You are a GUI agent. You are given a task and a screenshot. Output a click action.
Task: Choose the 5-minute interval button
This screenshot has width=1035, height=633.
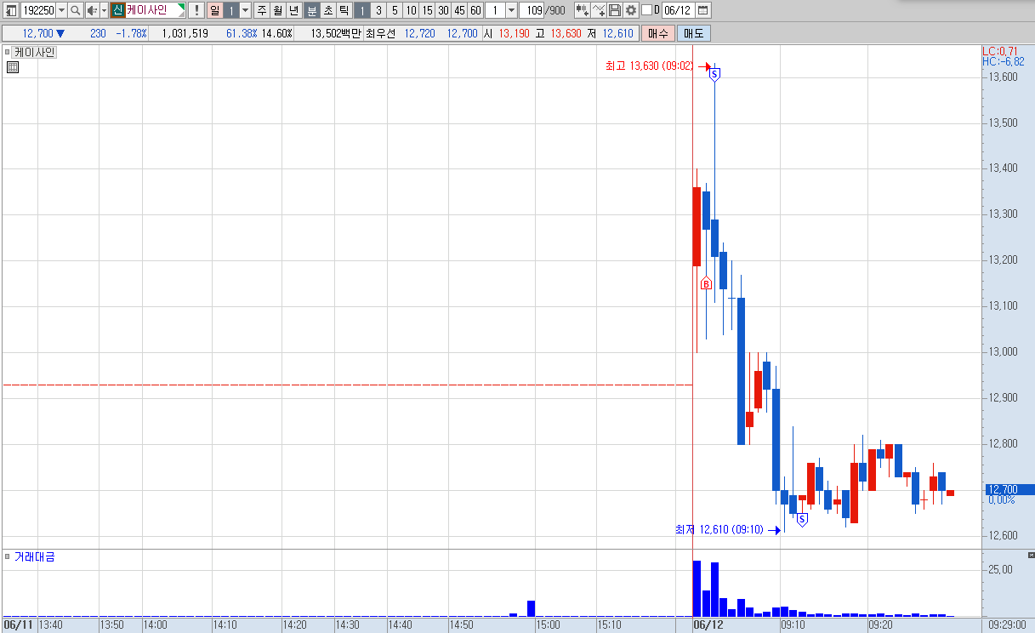tap(395, 10)
